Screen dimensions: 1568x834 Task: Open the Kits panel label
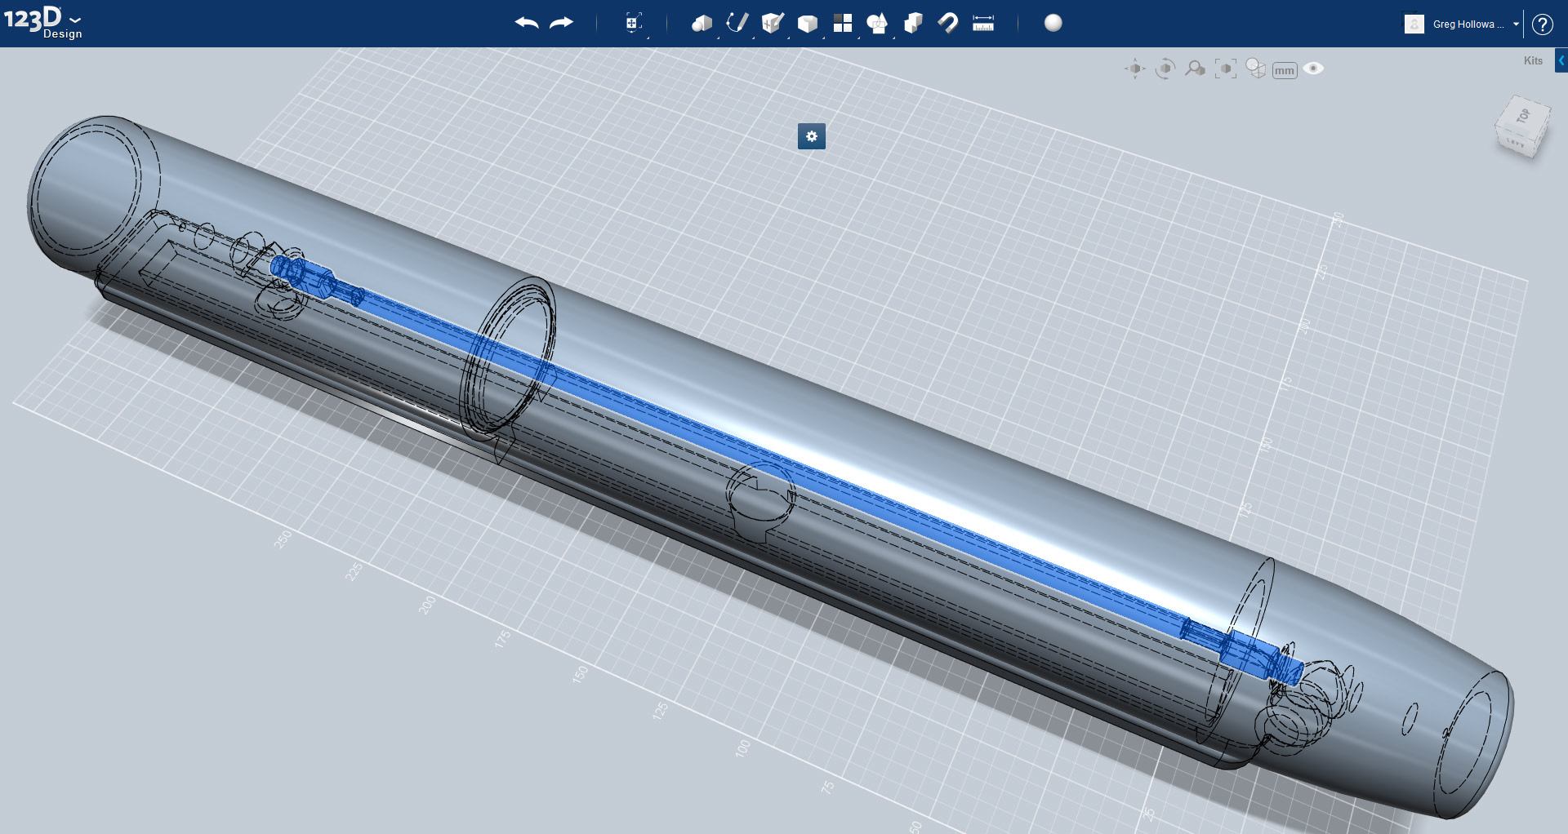point(1533,60)
